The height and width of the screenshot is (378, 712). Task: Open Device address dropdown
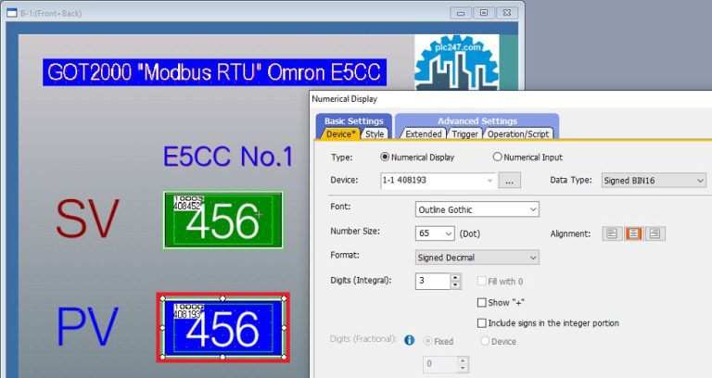[x=489, y=180]
